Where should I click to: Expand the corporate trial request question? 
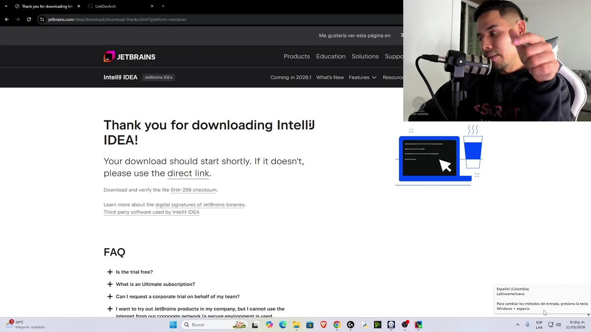[x=173, y=296]
